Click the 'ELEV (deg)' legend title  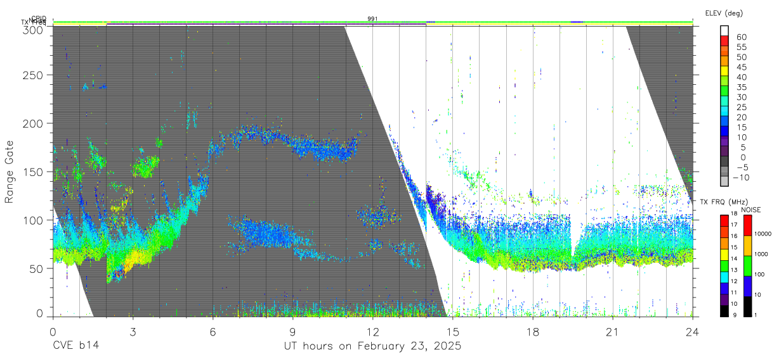pyautogui.click(x=724, y=13)
